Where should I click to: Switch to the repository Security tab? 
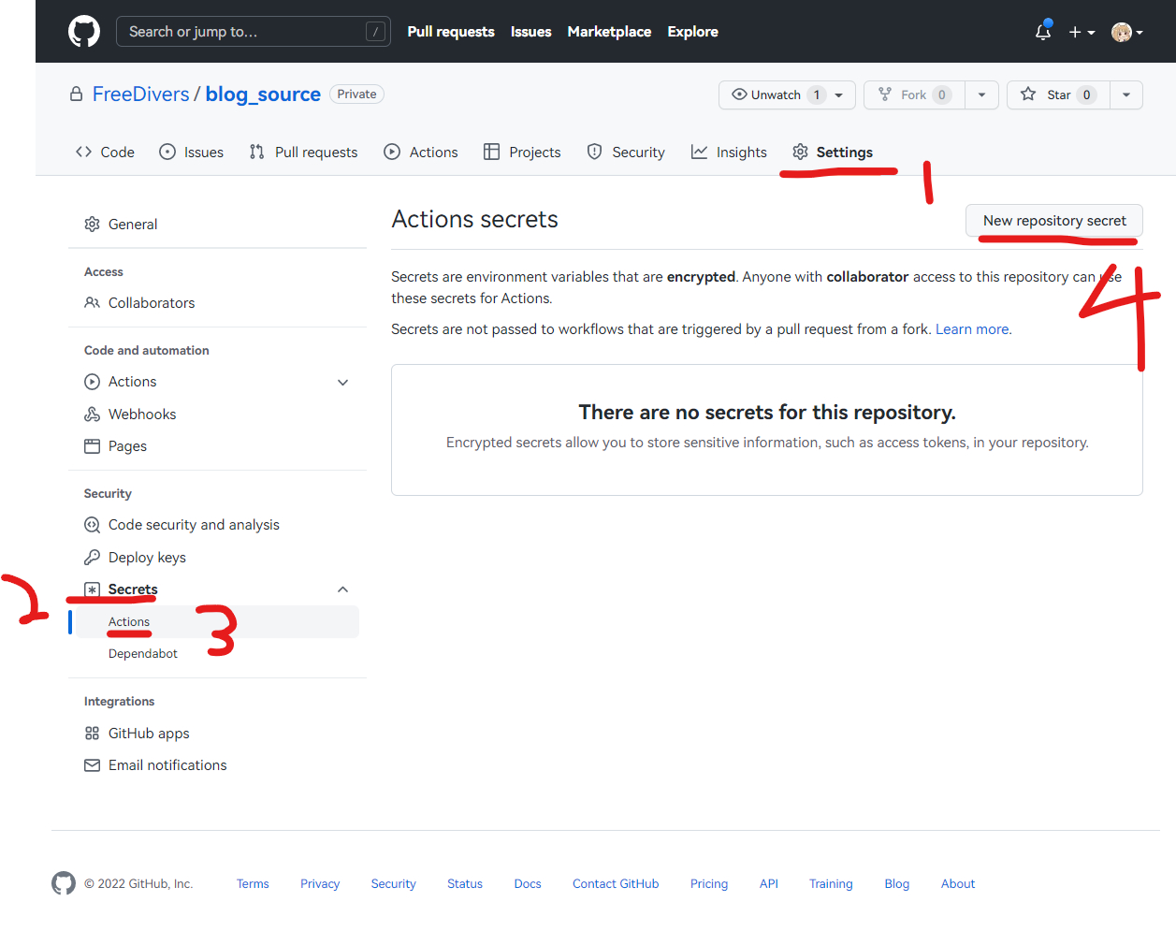point(626,152)
